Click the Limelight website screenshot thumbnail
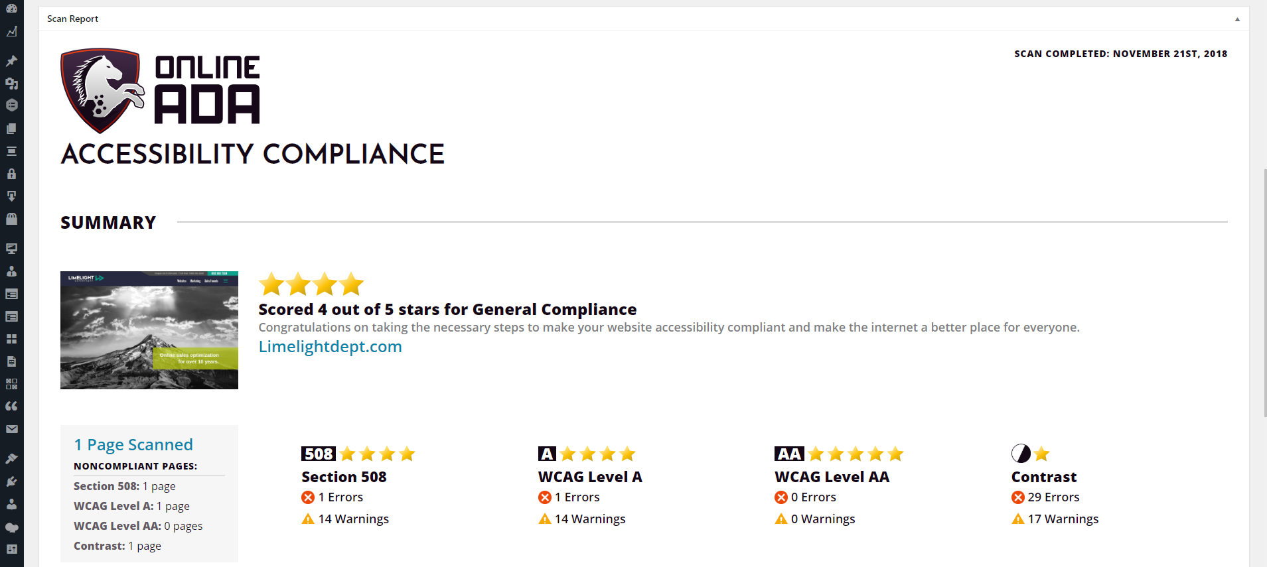This screenshot has width=1267, height=567. (x=149, y=330)
